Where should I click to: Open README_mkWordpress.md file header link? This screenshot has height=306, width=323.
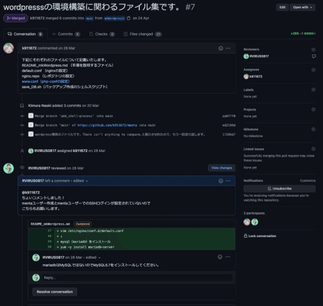tap(50, 224)
